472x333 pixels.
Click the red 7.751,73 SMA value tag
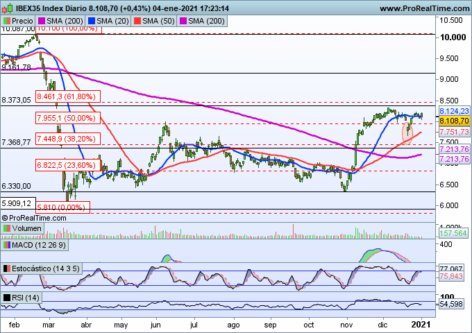tap(454, 132)
